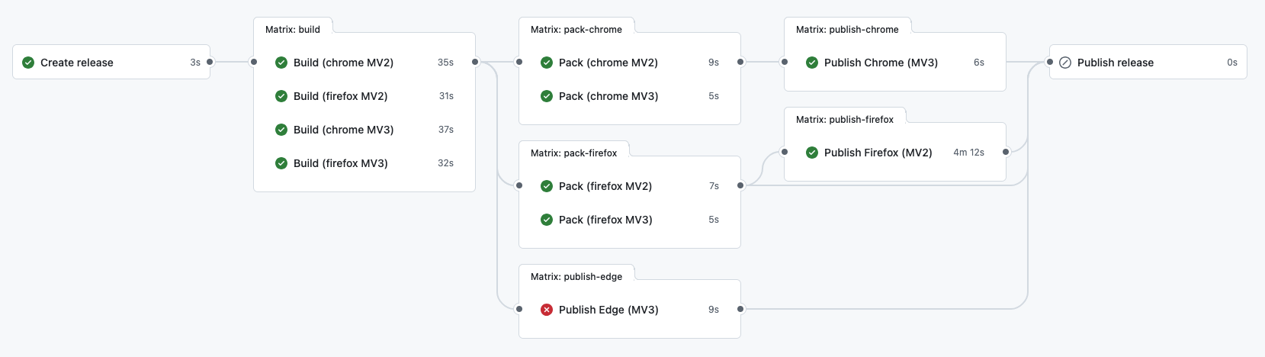Click success icon beside Publish Firefox (MV2)

coord(812,153)
